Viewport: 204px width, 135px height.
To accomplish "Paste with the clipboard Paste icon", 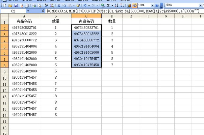I will tap(70, 6).
